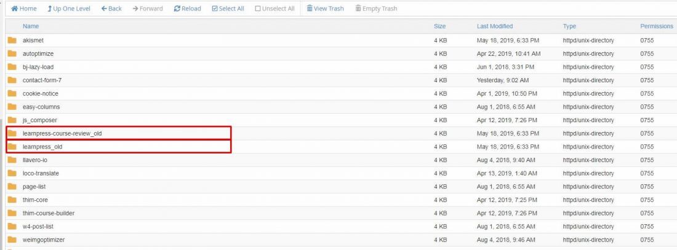Viewport: 677px width, 250px height.
Task: Click cookie-notice date 'Apr 1, 2019, 10:50 PM'
Action: tap(507, 93)
